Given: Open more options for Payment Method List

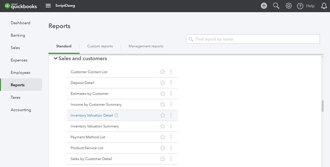Looking at the screenshot, I should click(x=171, y=137).
